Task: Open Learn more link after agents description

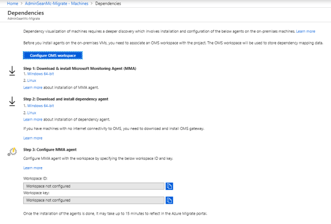Action: pos(305,32)
